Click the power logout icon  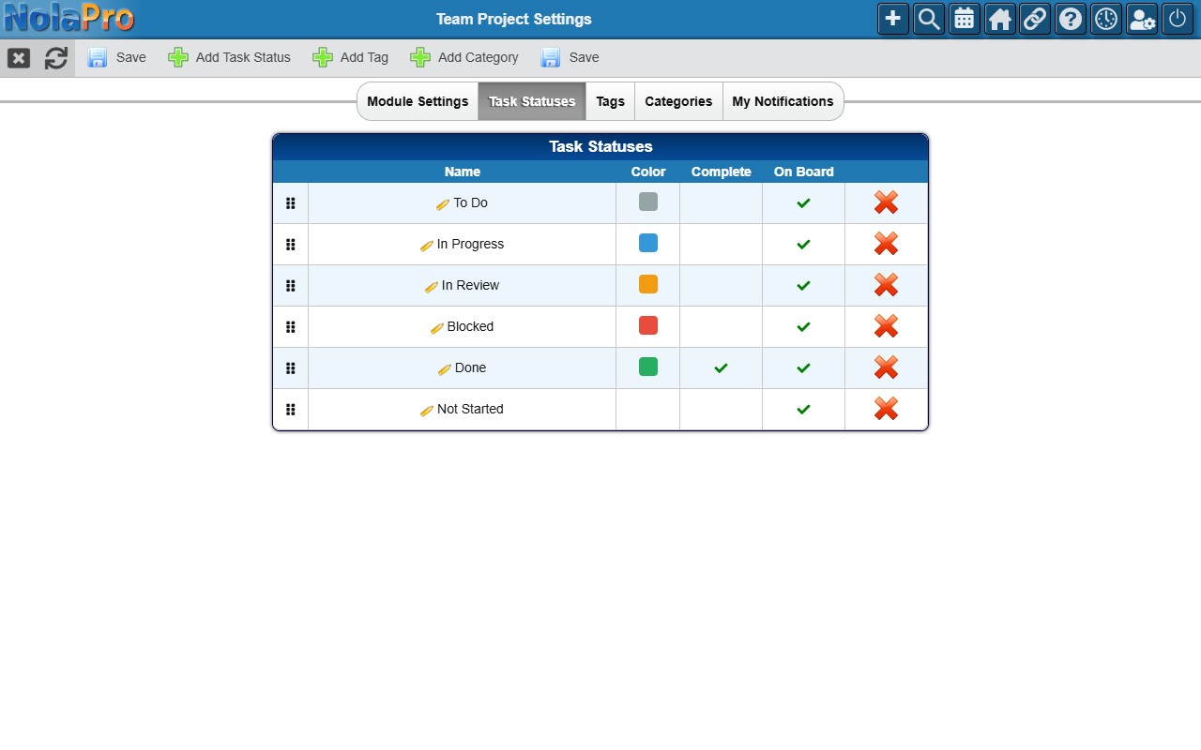(x=1178, y=19)
